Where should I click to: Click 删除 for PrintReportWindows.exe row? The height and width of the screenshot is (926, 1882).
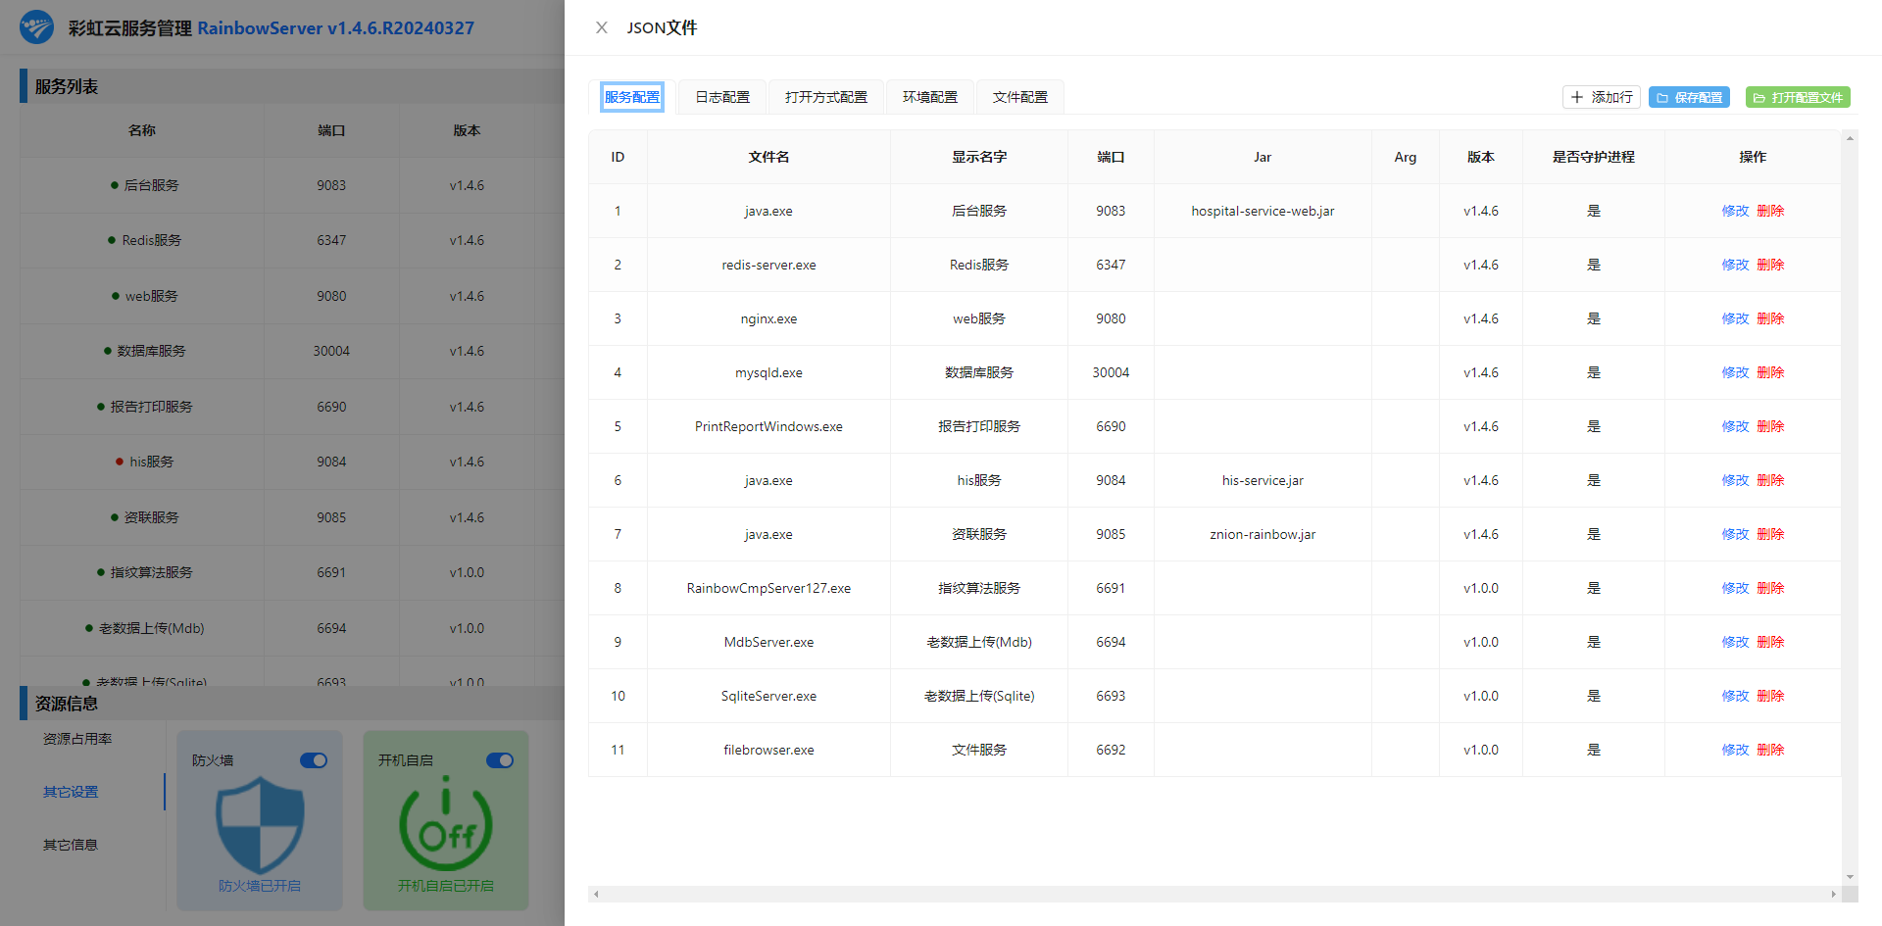[x=1770, y=426]
